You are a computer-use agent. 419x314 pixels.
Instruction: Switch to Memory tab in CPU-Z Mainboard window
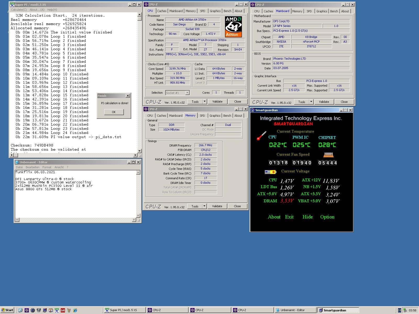[297, 11]
